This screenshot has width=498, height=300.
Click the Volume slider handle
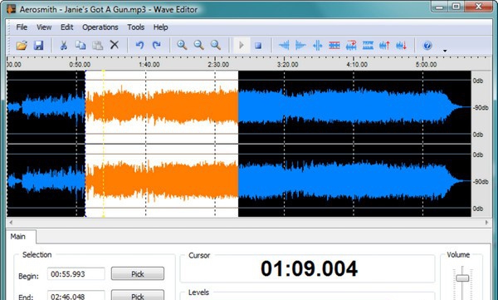pyautogui.click(x=462, y=278)
